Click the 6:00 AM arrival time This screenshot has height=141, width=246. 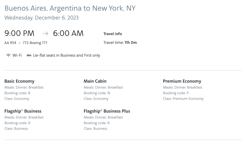(68, 33)
